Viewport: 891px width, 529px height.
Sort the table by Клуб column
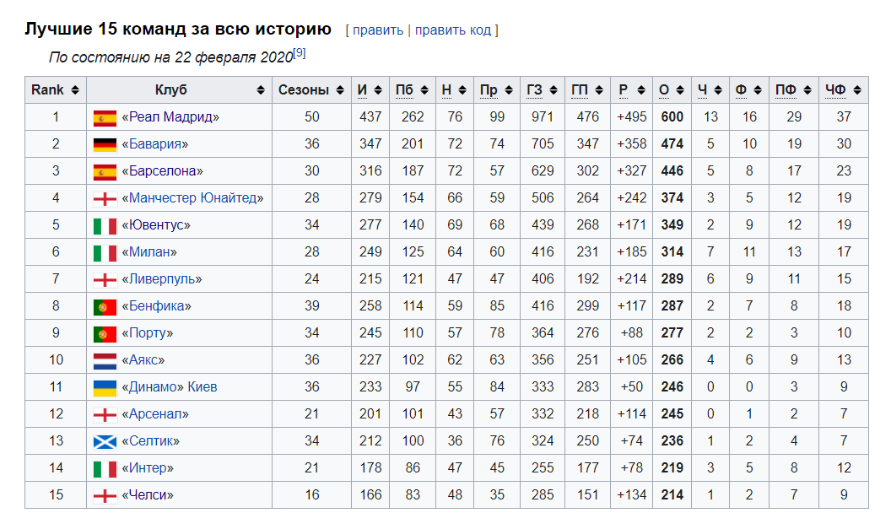179,90
